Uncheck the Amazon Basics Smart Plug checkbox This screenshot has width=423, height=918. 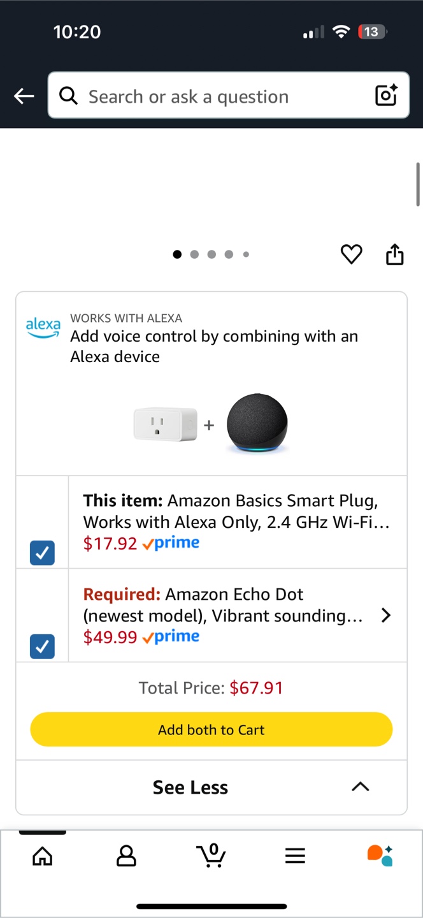pyautogui.click(x=42, y=553)
